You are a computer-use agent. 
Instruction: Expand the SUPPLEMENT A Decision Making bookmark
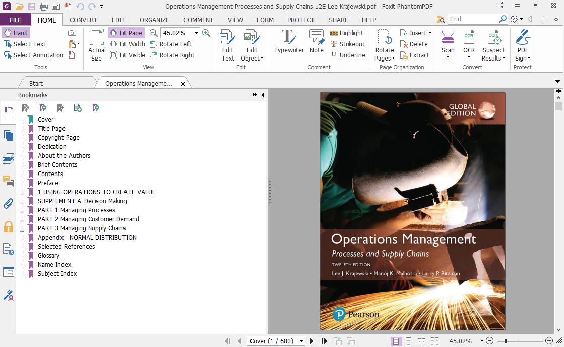(22, 202)
